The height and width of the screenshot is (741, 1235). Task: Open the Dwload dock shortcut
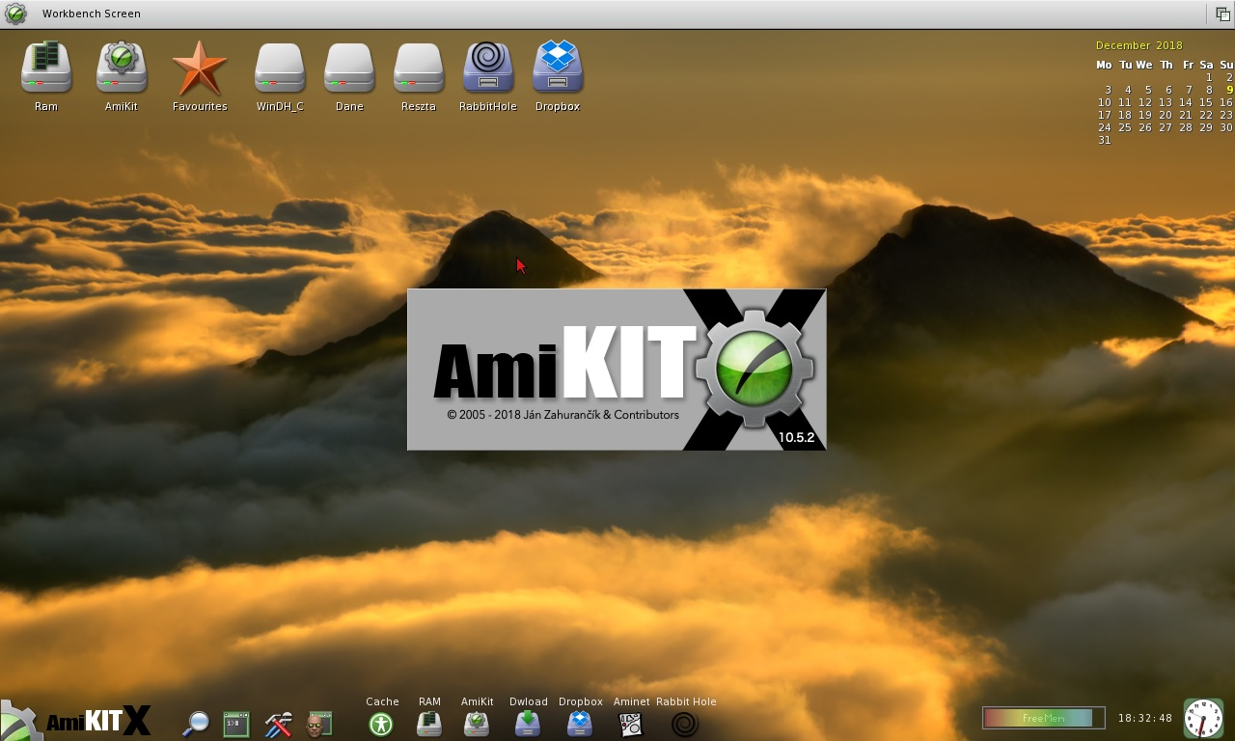pyautogui.click(x=528, y=724)
